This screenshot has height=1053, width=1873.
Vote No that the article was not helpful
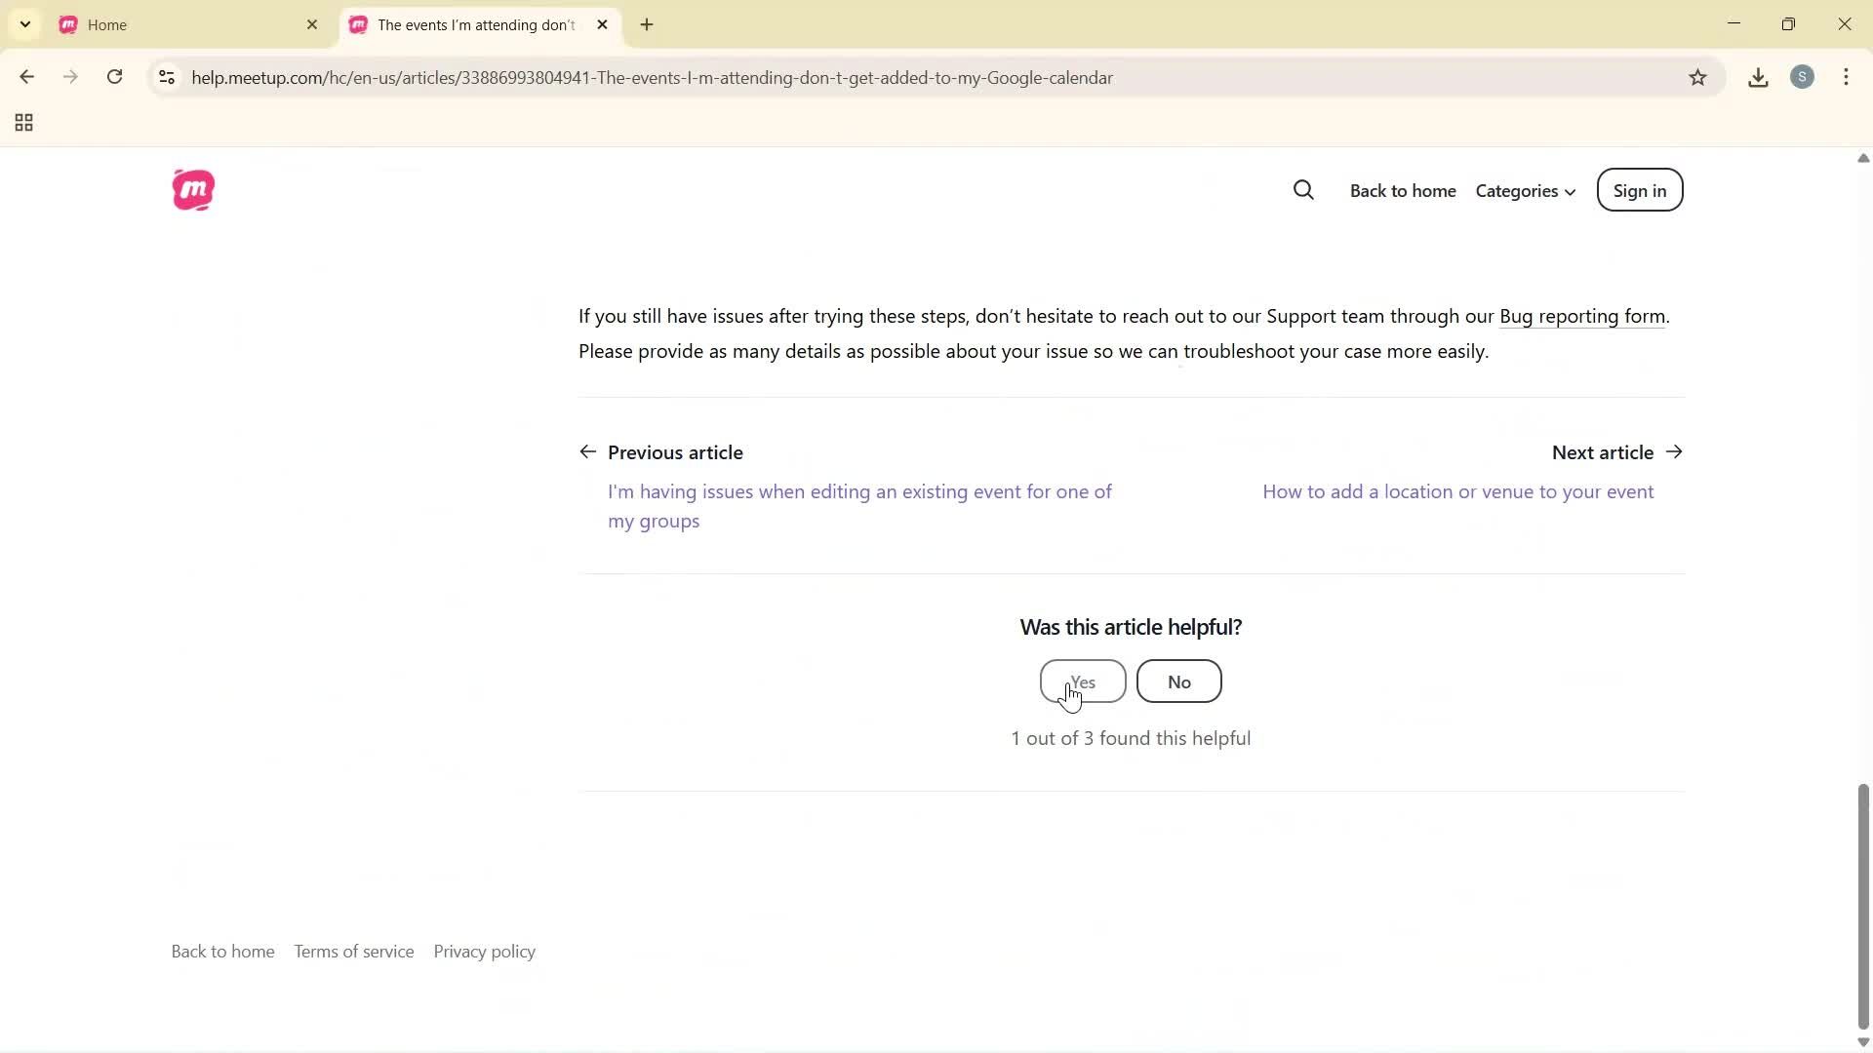point(1178,682)
